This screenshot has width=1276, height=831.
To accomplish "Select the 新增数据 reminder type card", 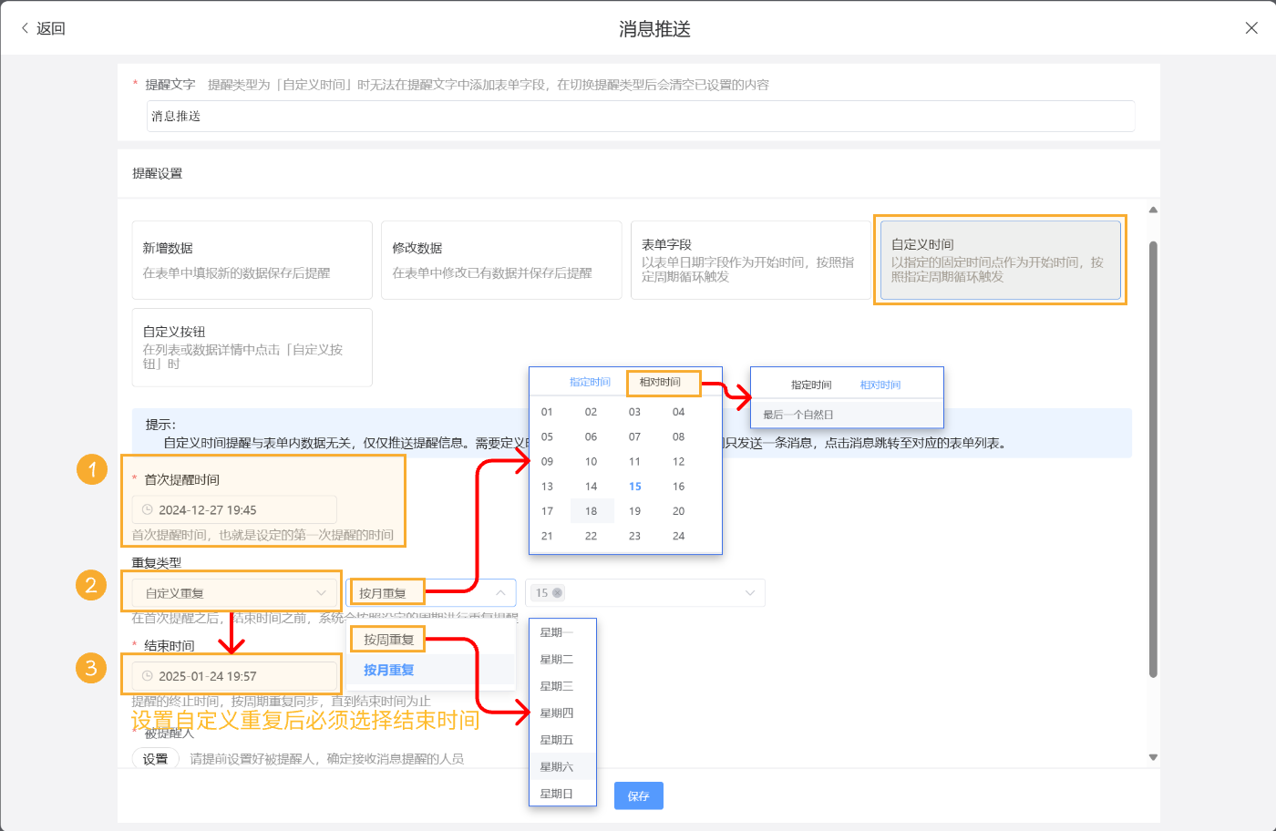I will 252,260.
